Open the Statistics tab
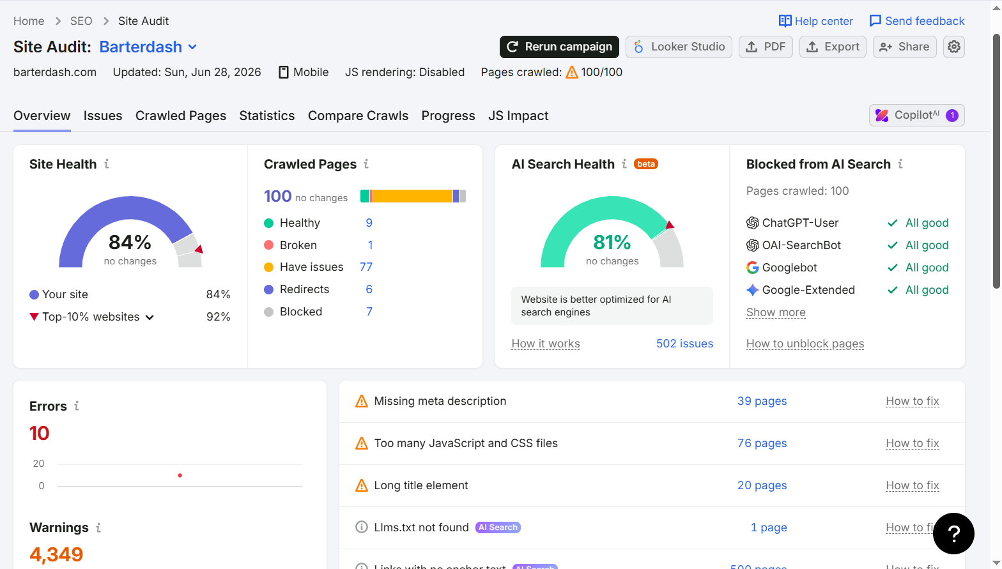Screen dimensions: 1002x569 click(x=267, y=116)
